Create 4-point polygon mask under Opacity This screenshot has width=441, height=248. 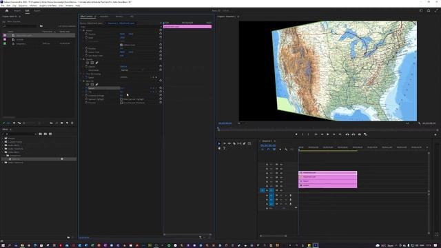point(92,63)
